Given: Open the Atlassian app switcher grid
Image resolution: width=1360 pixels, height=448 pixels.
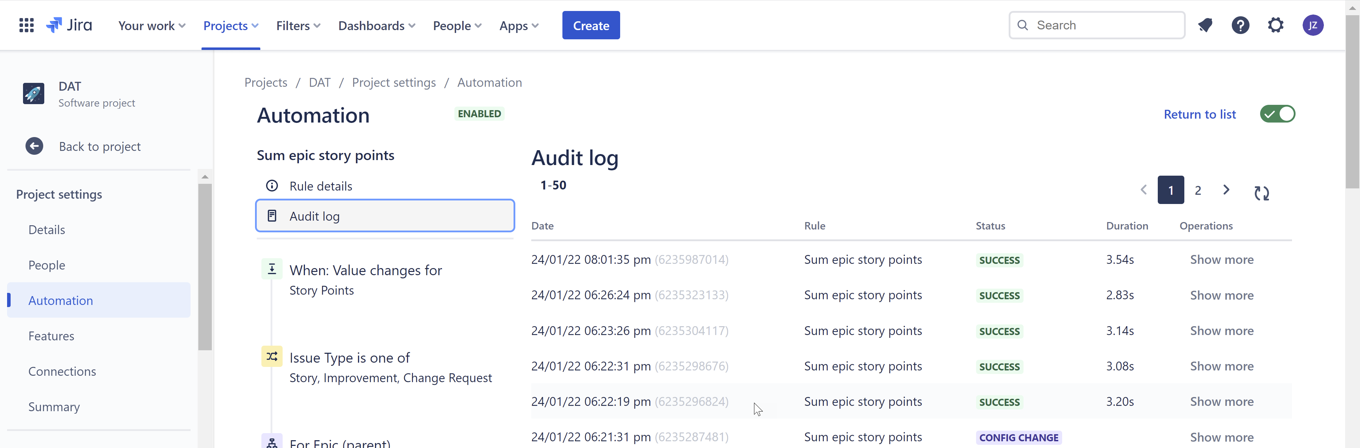Looking at the screenshot, I should pyautogui.click(x=26, y=25).
